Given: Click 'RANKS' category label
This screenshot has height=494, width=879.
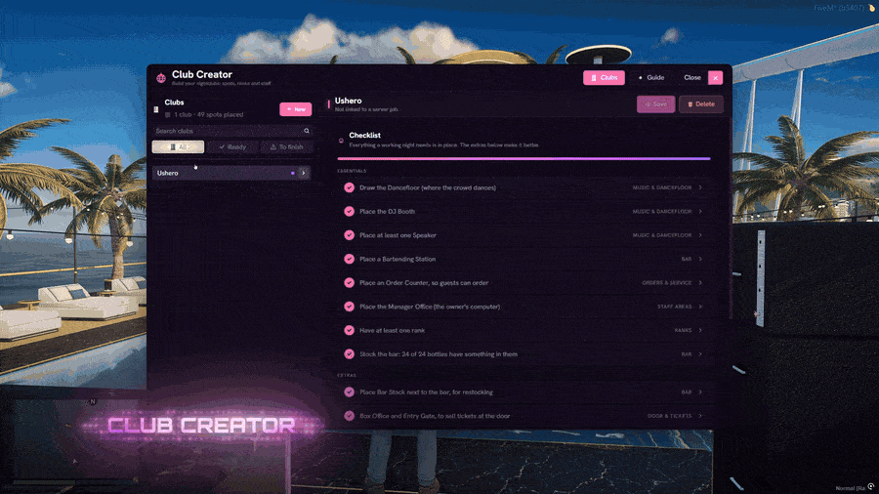Looking at the screenshot, I should click(683, 330).
